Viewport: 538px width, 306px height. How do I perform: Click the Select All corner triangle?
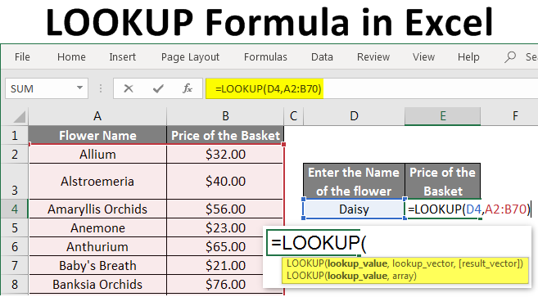tap(20, 116)
